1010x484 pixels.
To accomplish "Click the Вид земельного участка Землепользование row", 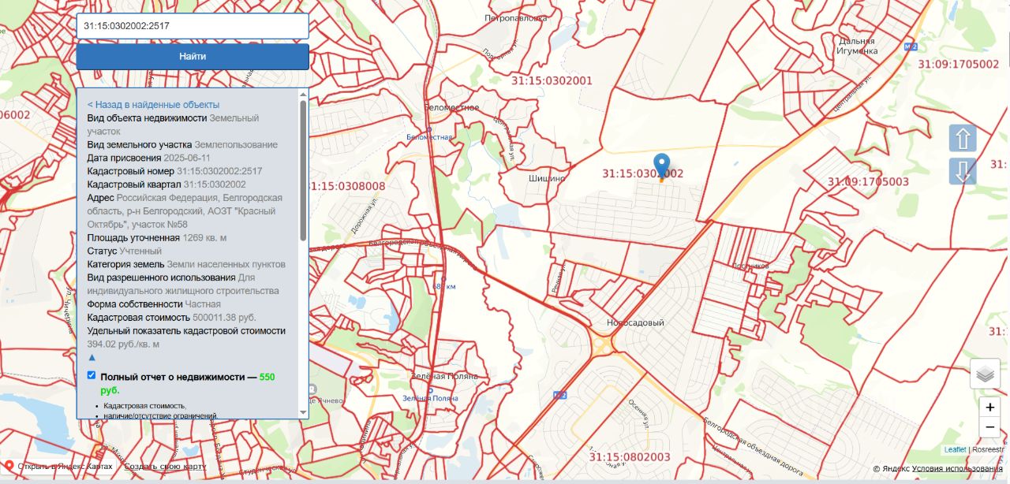I will coord(182,144).
